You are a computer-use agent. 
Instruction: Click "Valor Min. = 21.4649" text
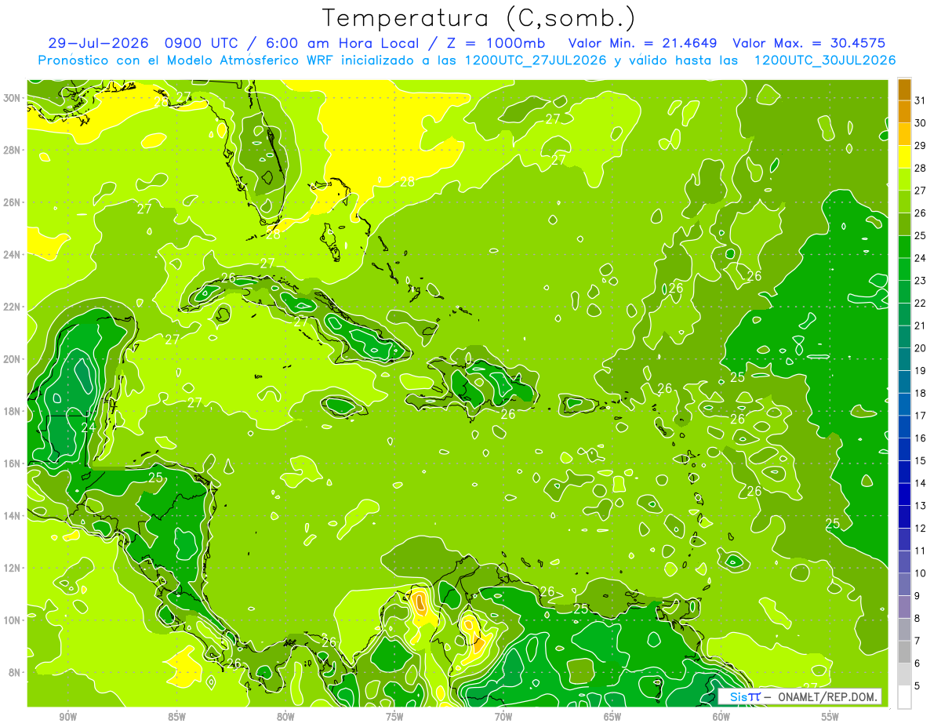tap(644, 42)
